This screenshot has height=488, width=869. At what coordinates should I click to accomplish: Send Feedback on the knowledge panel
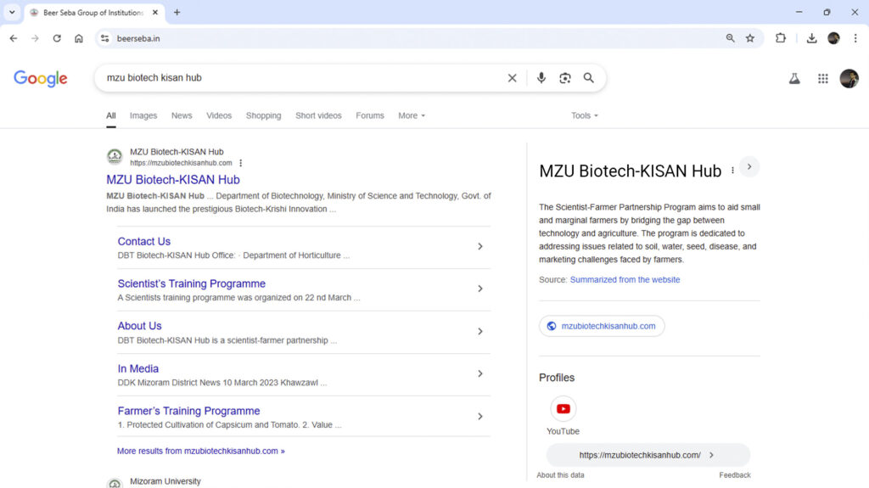735,474
